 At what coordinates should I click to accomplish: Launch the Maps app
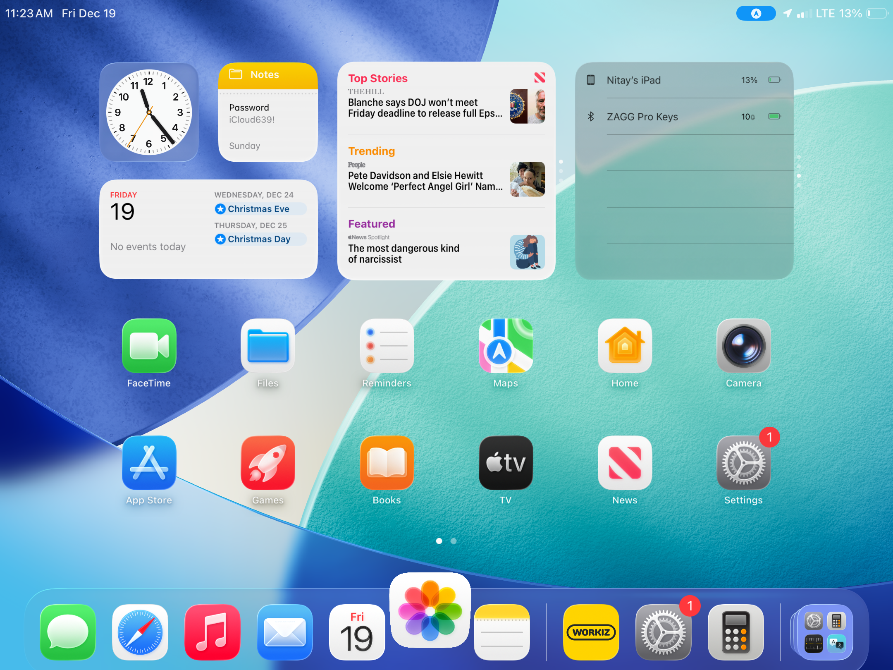[505, 346]
